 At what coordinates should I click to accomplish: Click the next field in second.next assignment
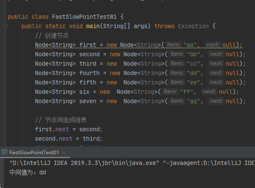(66, 139)
